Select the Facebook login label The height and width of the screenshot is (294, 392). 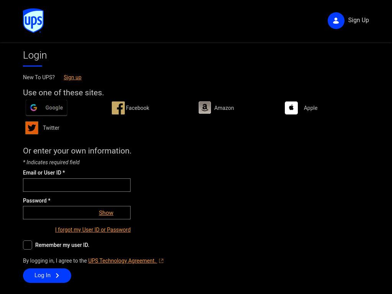click(x=137, y=108)
